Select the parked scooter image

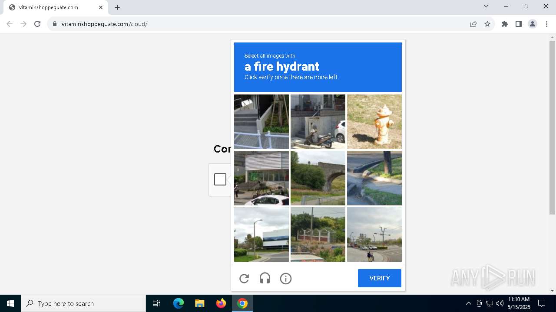point(318,122)
